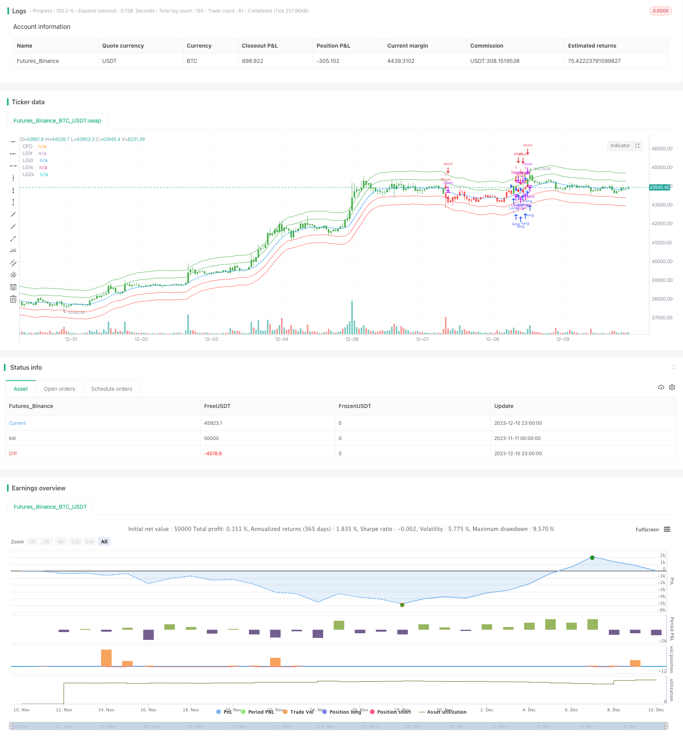683x741 pixels.
Task: Select the horizontal segment drawing tool
Action: click(13, 166)
